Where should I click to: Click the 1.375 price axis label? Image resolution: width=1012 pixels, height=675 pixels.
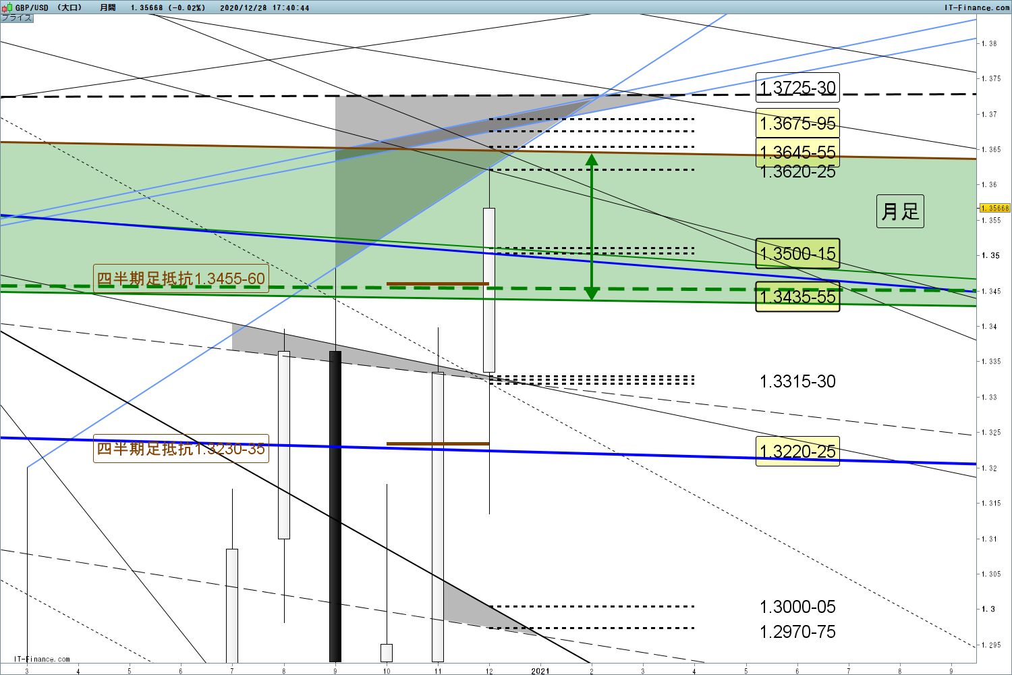[x=991, y=78]
